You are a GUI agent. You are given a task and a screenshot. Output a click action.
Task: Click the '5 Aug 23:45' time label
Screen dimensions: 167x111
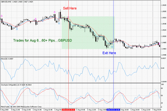coord(26,110)
